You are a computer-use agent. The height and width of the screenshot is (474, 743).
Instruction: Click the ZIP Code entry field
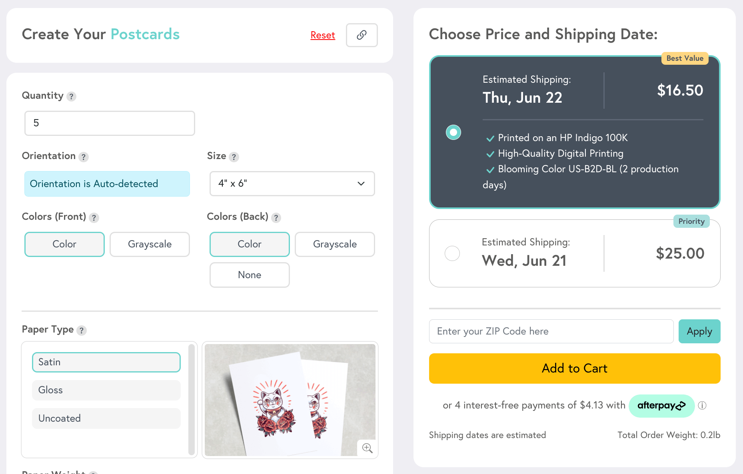click(551, 331)
